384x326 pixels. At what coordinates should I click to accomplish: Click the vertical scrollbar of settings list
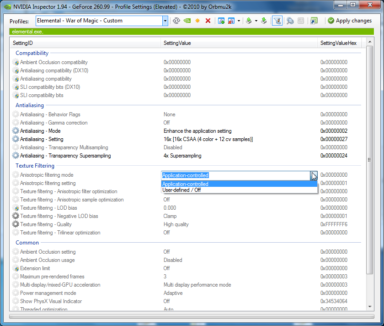[x=369, y=160]
